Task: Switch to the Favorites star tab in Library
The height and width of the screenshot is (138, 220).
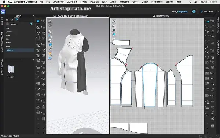Action: (x=7, y=20)
